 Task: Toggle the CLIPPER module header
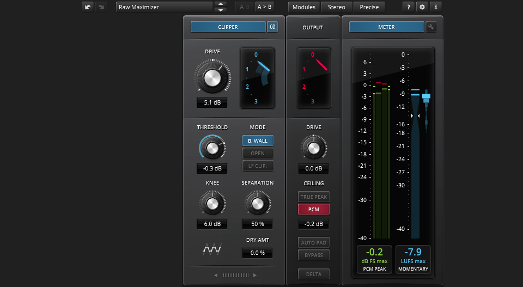[x=228, y=27]
